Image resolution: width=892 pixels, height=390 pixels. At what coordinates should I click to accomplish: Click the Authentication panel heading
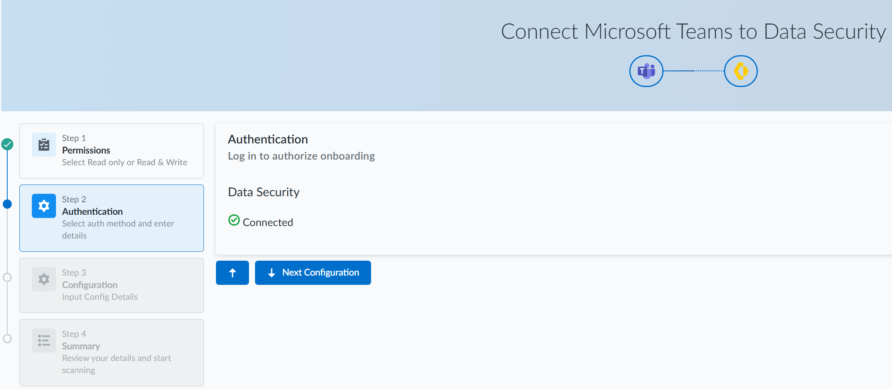[x=268, y=139]
